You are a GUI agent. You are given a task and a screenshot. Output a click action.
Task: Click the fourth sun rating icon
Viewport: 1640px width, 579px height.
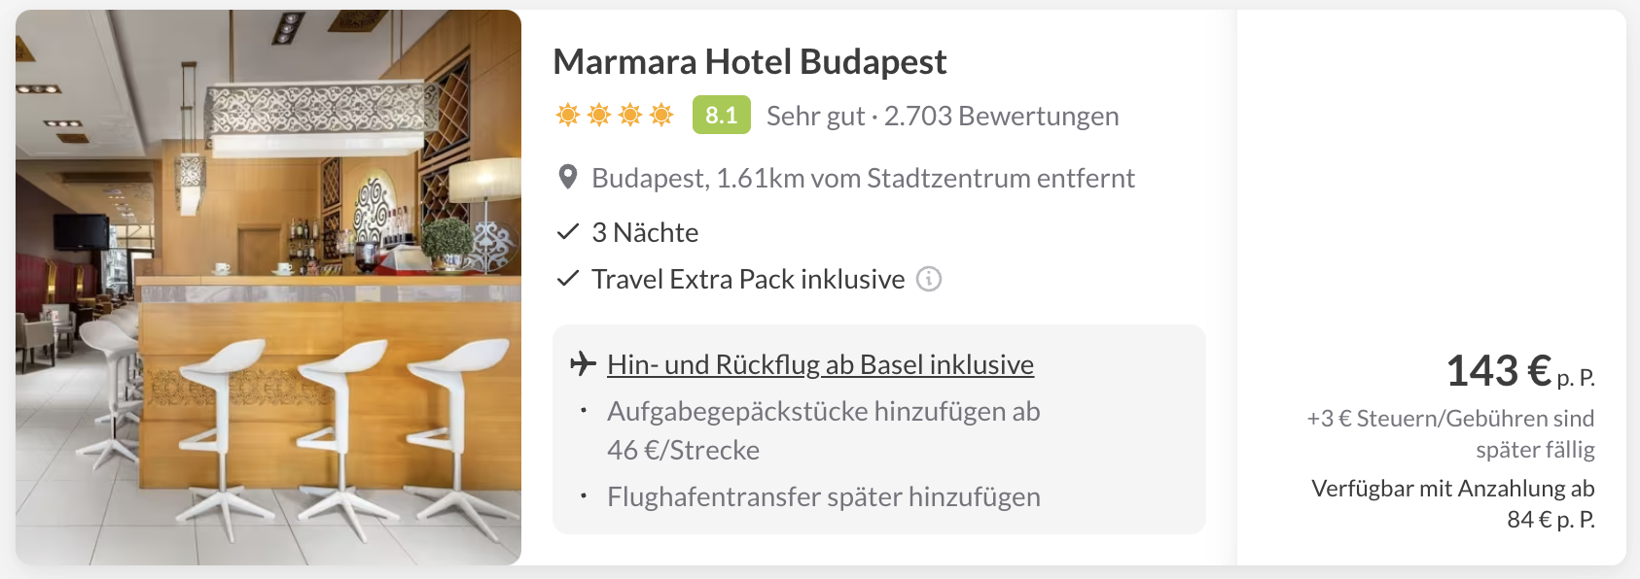click(661, 116)
